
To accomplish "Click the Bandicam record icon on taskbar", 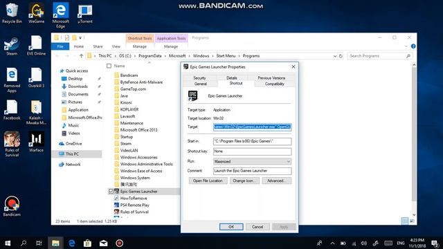I will [119, 243].
